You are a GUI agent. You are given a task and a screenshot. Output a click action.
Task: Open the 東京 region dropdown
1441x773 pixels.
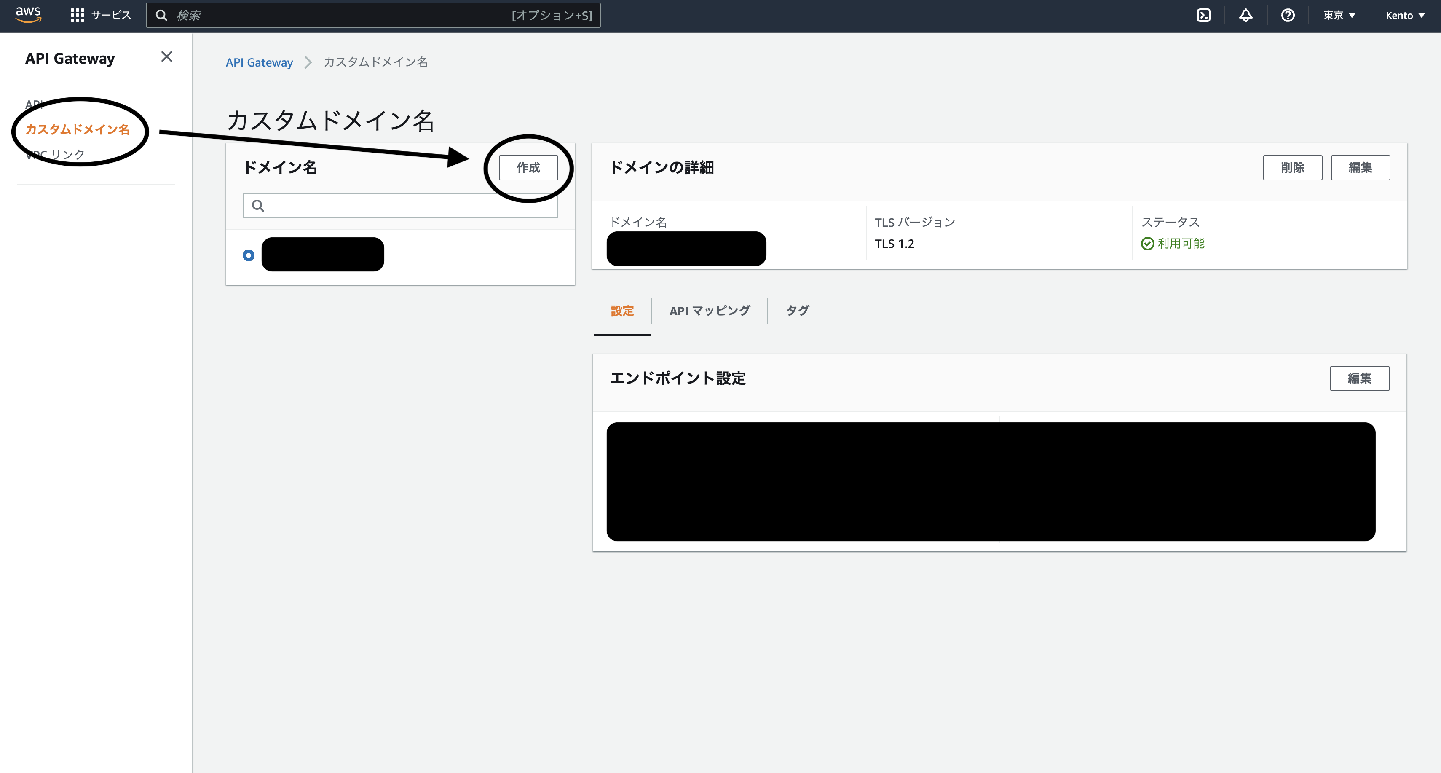[x=1339, y=15]
